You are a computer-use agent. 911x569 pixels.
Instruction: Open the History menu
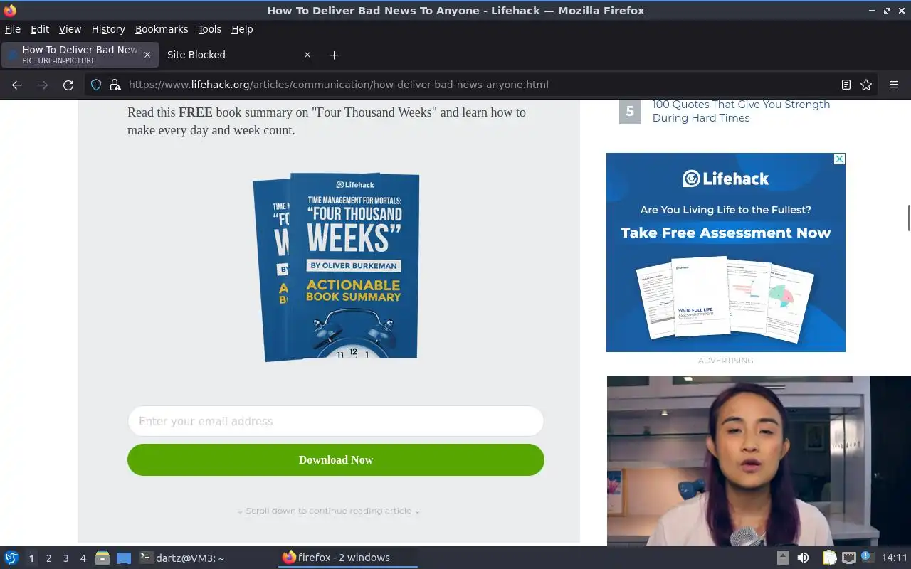click(x=108, y=29)
